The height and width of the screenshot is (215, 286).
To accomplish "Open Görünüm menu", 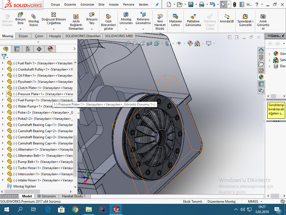I will [x=87, y=4].
